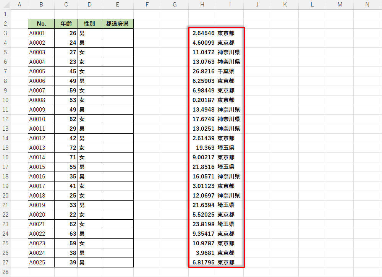Select cell with value 9.00217
This screenshot has height=277, width=382.
202,157
